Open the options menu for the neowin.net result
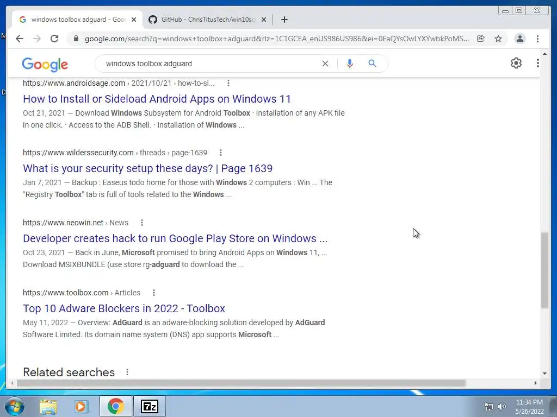Screen dimensions: 557x417 [x=142, y=223]
